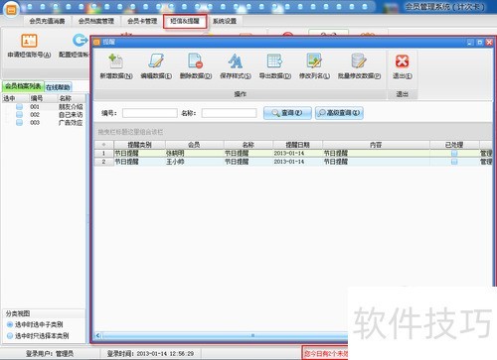Select the 选中时只选择本类别 radio option
This screenshot has width=497, height=360.
click(10, 336)
